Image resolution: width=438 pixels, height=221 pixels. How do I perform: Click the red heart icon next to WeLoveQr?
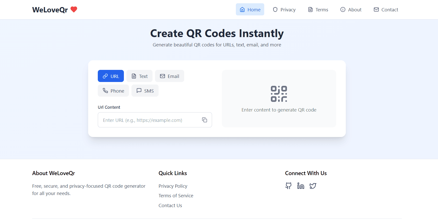73,9
